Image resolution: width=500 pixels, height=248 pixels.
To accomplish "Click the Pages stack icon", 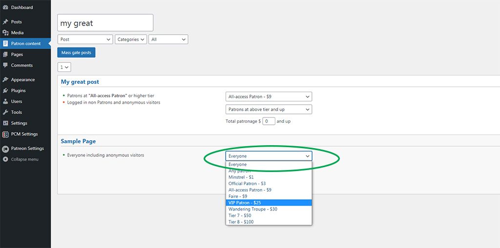I will [x=5, y=55].
